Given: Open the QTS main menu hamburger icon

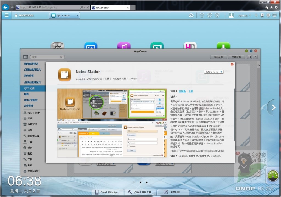Looking at the screenshot, I should click(x=7, y=15).
